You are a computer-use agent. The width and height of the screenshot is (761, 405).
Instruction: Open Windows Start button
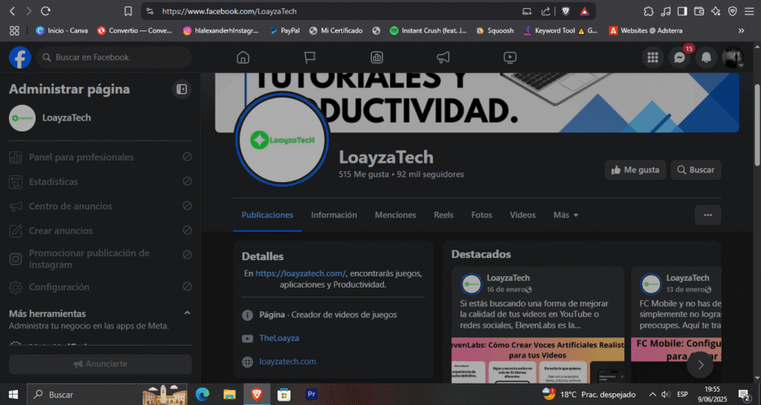(13, 395)
